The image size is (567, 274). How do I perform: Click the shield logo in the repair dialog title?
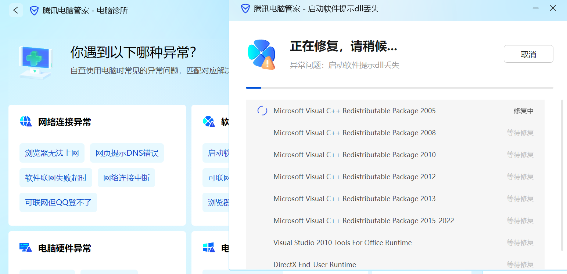tap(245, 9)
